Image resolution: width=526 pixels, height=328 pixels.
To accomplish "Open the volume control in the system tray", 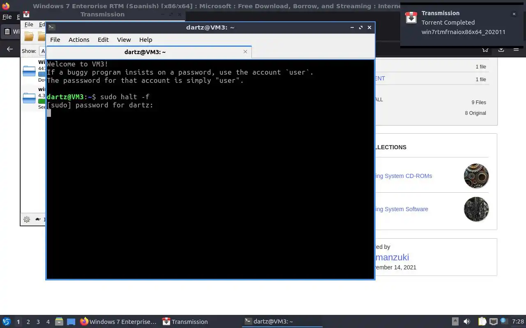I will (467, 322).
